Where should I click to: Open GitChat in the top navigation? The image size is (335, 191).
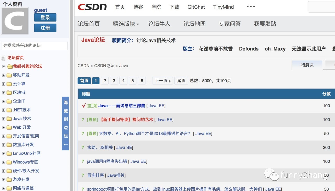tap(196, 7)
